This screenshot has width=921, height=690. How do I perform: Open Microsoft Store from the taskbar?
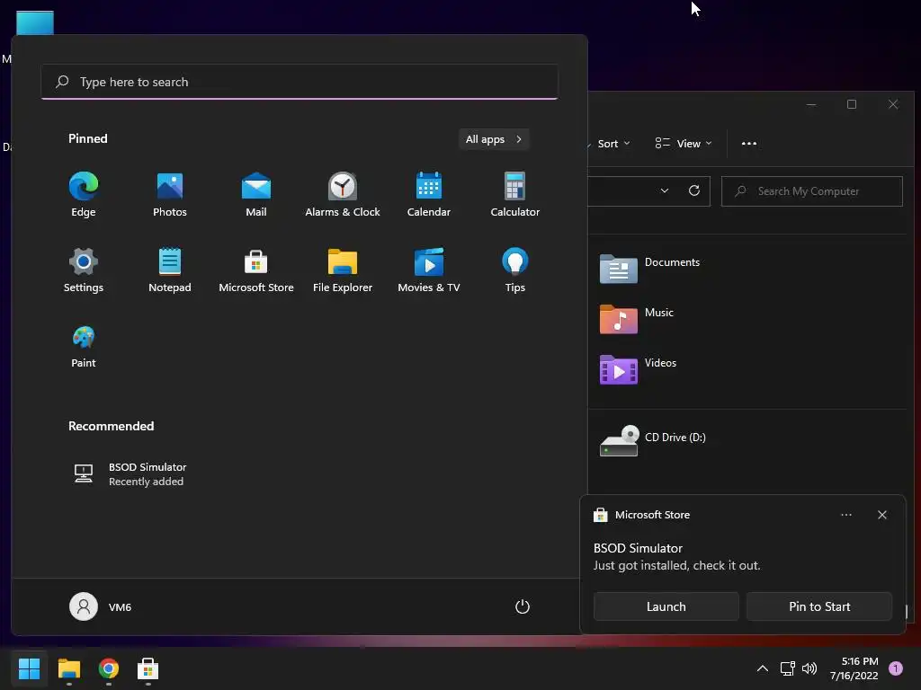[148, 668]
